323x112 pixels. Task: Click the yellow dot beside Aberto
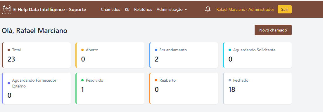tap(82, 50)
